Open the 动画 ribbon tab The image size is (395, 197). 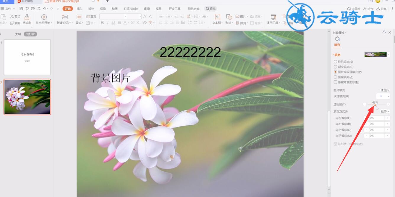coord(115,9)
